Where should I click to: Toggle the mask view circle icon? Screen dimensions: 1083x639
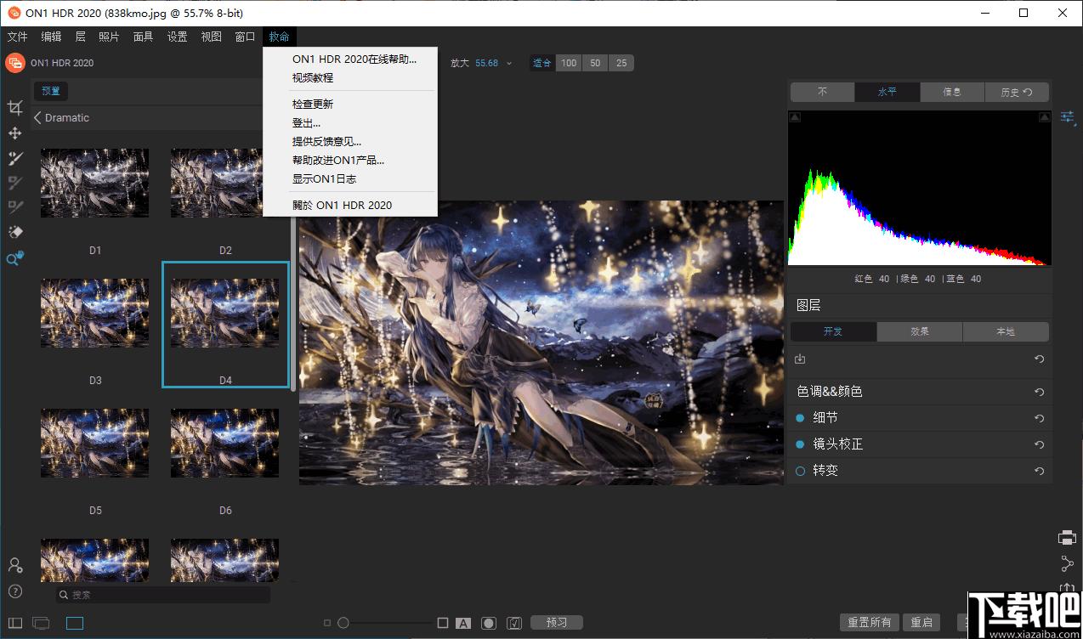[x=489, y=623]
